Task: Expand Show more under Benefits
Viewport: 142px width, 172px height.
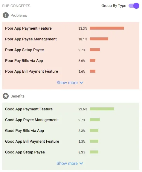Action: point(70,163)
